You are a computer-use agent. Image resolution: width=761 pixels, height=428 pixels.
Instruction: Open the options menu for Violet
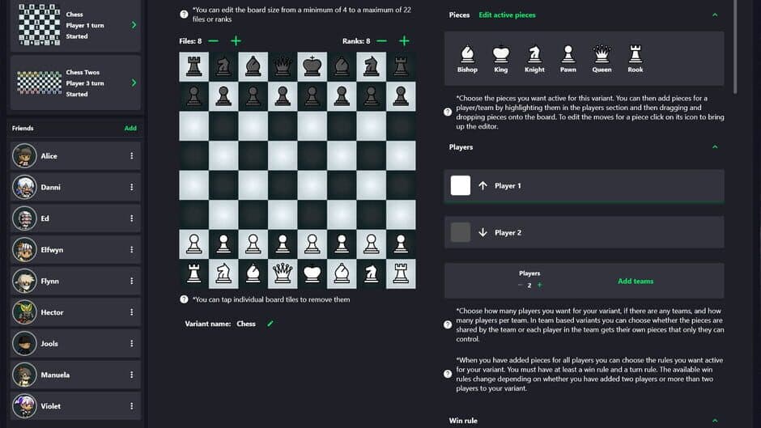tap(131, 405)
